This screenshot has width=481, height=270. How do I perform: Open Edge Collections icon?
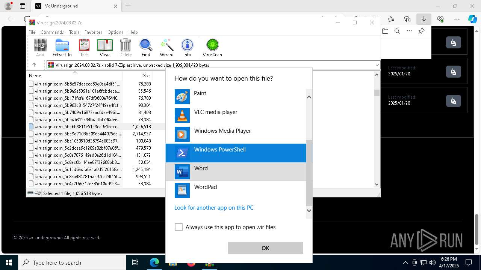(407, 19)
